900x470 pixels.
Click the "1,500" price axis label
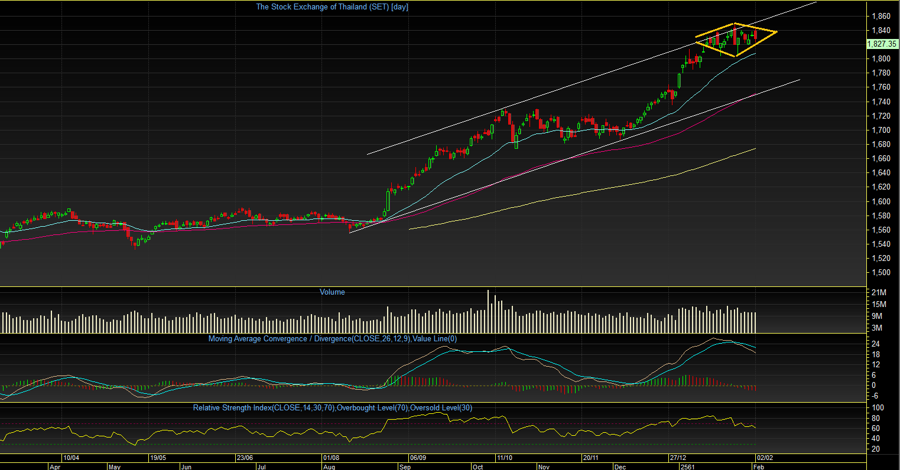pos(882,272)
